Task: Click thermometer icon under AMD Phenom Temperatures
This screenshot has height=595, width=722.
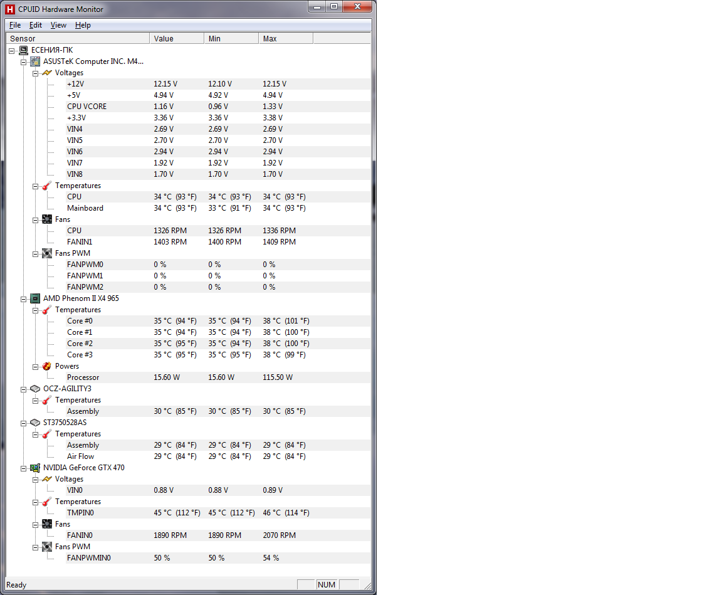Action: point(47,310)
